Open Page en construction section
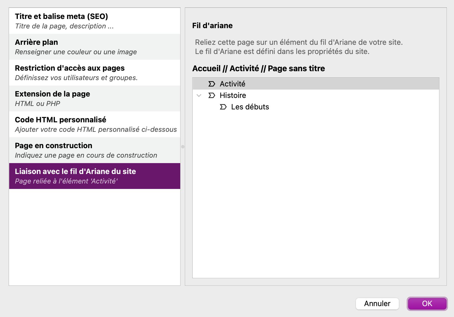The image size is (454, 317). pos(94,150)
